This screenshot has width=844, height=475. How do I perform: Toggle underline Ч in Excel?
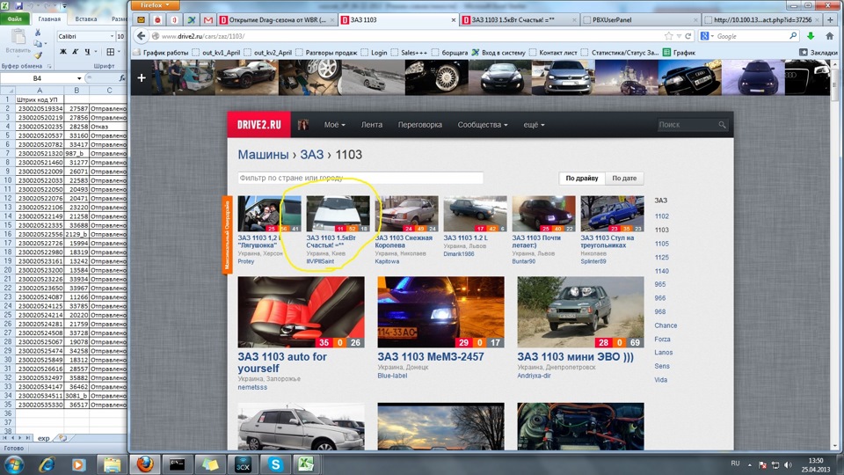(x=87, y=52)
